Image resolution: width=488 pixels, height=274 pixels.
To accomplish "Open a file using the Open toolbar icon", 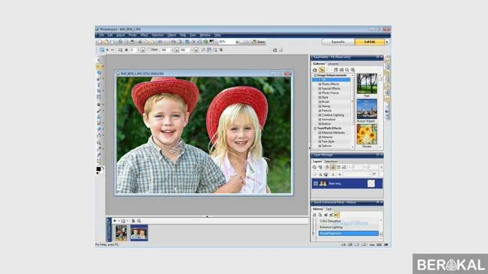I will point(106,41).
